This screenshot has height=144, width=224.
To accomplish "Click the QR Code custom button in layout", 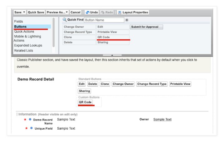I will (x=85, y=102).
